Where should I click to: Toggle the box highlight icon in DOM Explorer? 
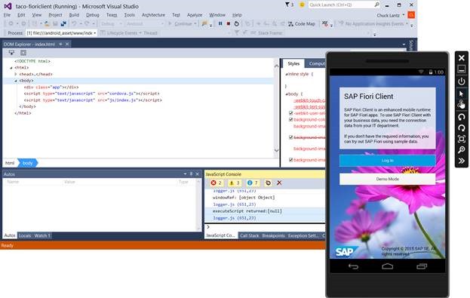23,53
